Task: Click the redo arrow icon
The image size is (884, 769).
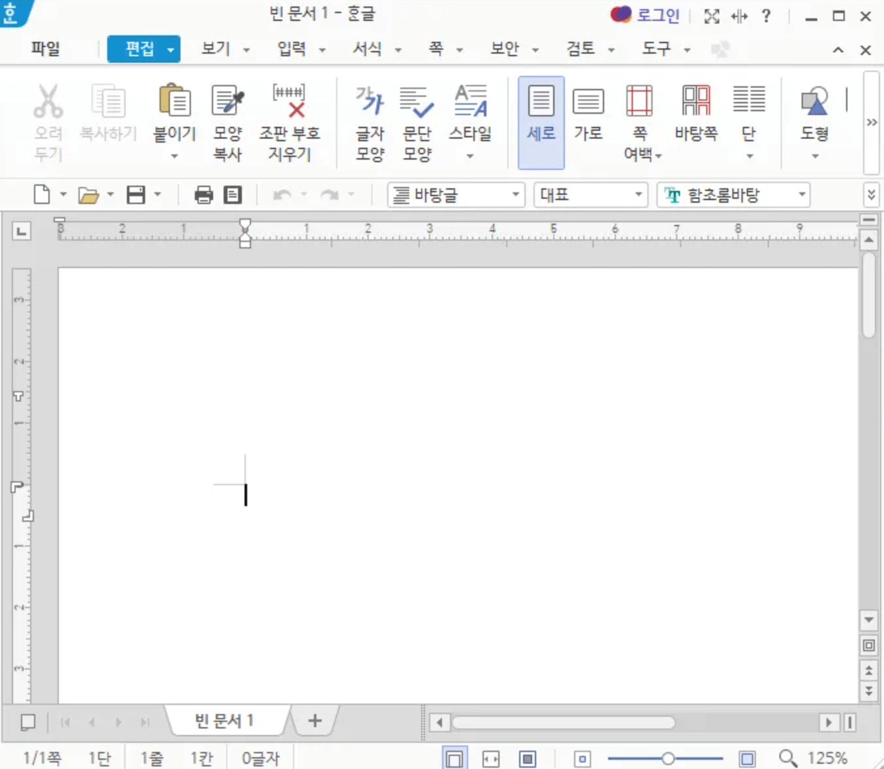Action: (x=330, y=195)
